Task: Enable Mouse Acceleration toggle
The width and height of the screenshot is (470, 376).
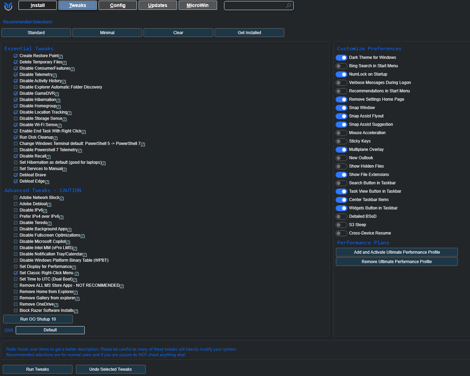Action: pos(341,133)
